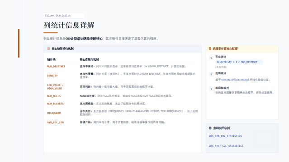The image size is (289, 162).
Task: Click the NULL值处理 description text
Action: [x=127, y=96]
